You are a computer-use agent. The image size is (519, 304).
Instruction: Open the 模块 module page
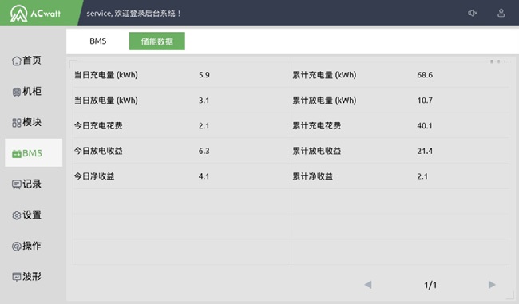[x=26, y=122]
